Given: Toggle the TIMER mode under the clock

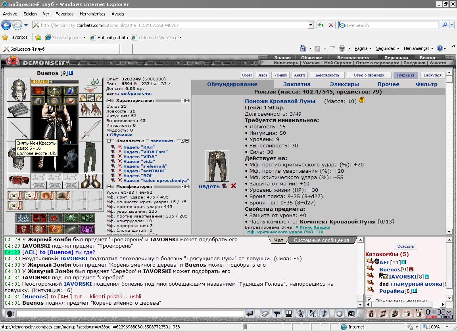Looking at the screenshot, I should click(445, 317).
